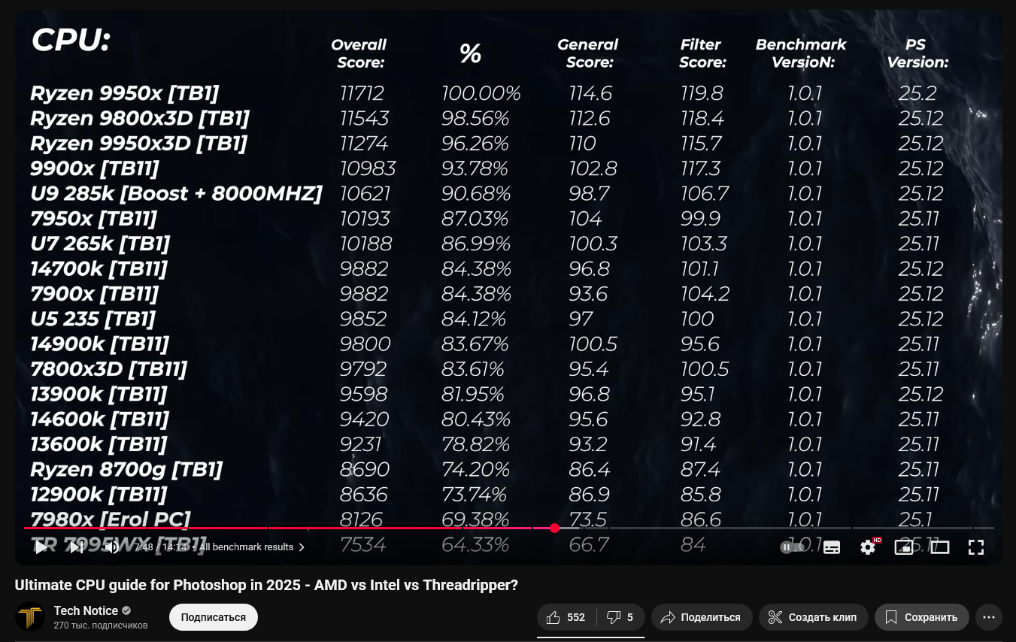The image size is (1016, 642).
Task: Click the Поделиться share button
Action: 702,617
